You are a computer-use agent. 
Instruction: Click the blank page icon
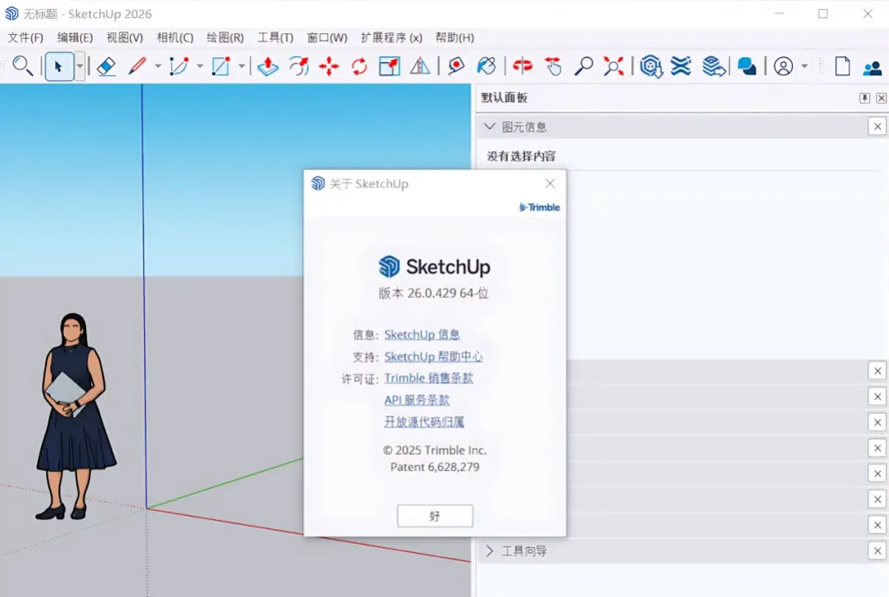click(843, 66)
